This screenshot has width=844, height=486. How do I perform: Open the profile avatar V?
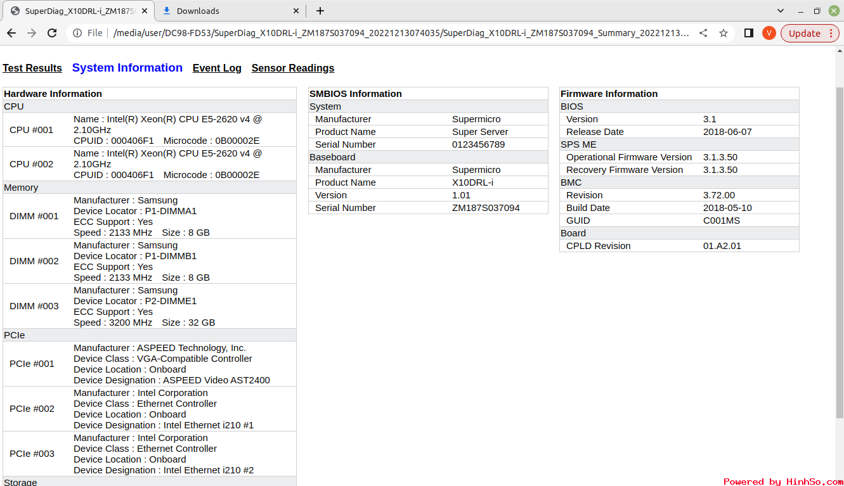coord(769,33)
